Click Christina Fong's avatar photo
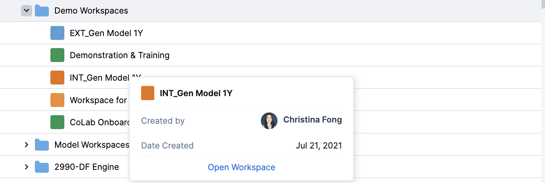Image resolution: width=545 pixels, height=183 pixels. 269,121
